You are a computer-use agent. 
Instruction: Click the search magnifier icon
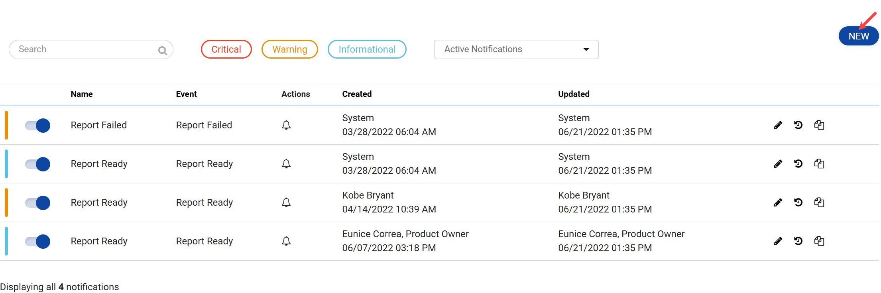point(162,50)
